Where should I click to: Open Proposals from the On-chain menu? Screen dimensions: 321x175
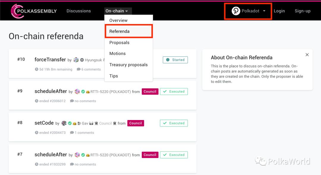click(x=119, y=42)
